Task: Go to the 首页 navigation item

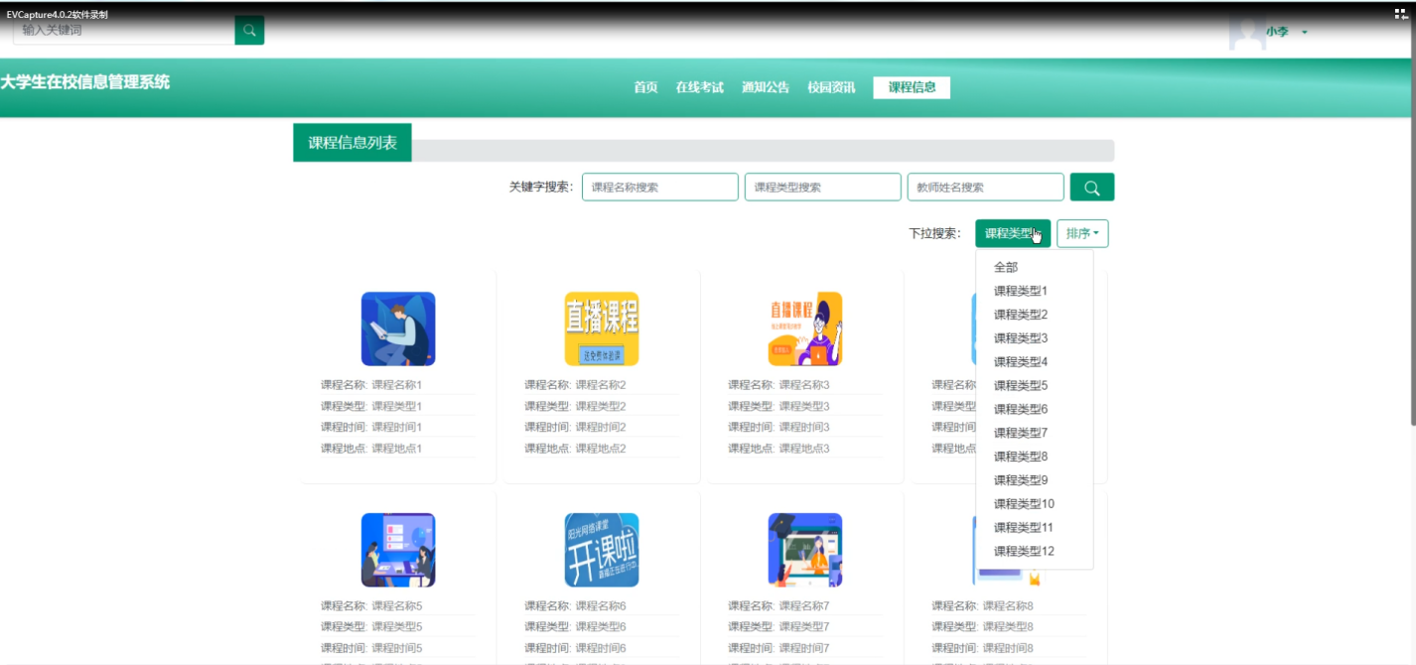Action: point(645,87)
